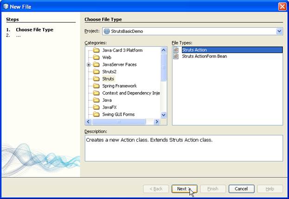Click the Swing GUI Forms folder icon
289x199 pixels.
click(x=96, y=114)
